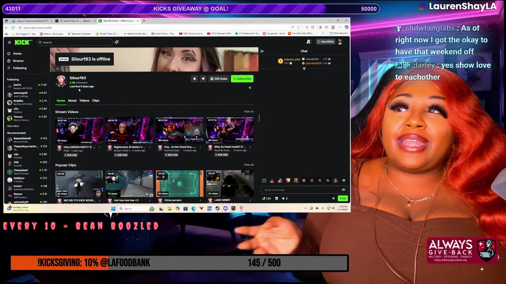Select the Videos channel tab
Viewport: 506px width, 284px height.
coord(84,101)
